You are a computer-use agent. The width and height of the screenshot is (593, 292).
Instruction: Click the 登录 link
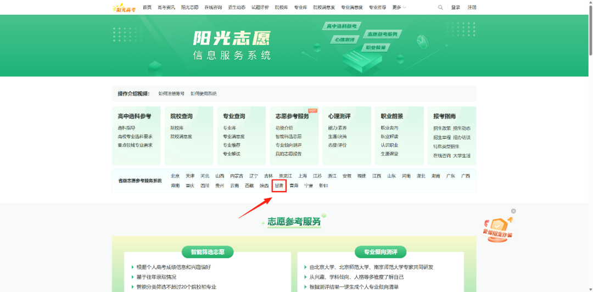[456, 7]
